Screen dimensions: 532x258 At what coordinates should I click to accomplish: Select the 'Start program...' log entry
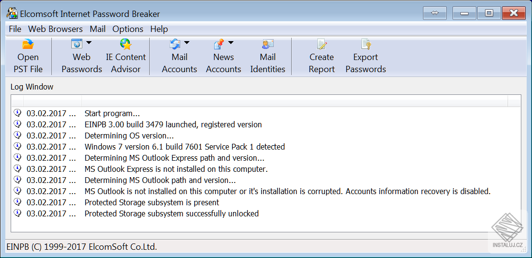(x=112, y=113)
